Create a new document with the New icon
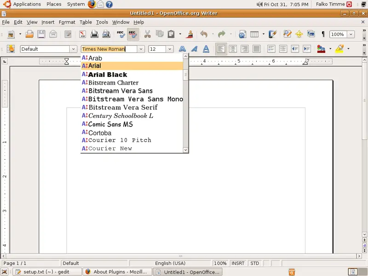 coord(11,34)
